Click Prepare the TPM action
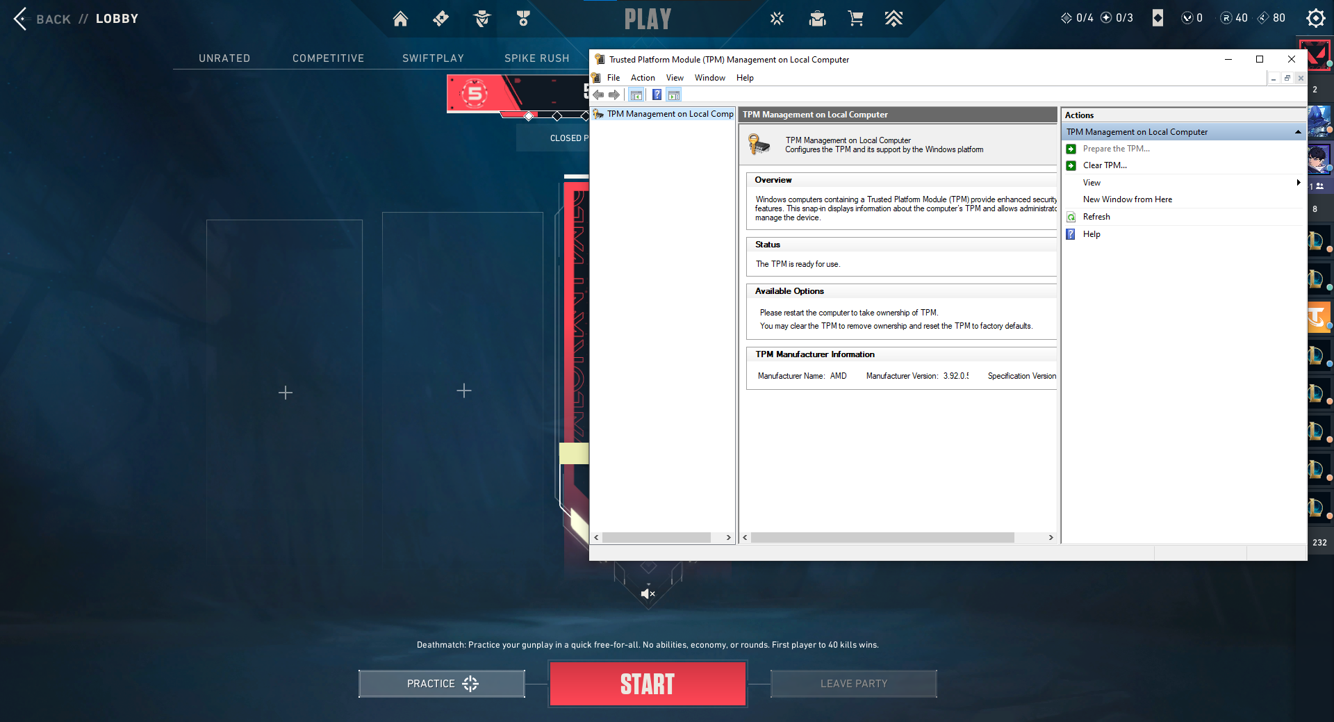 (1116, 149)
